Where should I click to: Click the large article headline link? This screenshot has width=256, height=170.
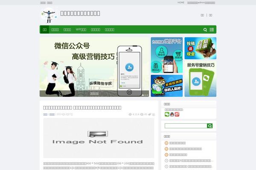tap(82, 108)
